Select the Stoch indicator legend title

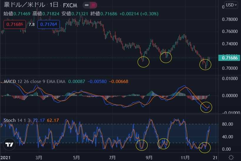click(9, 120)
